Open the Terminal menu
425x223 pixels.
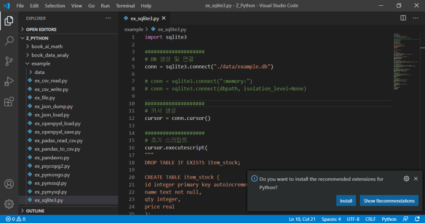125,6
